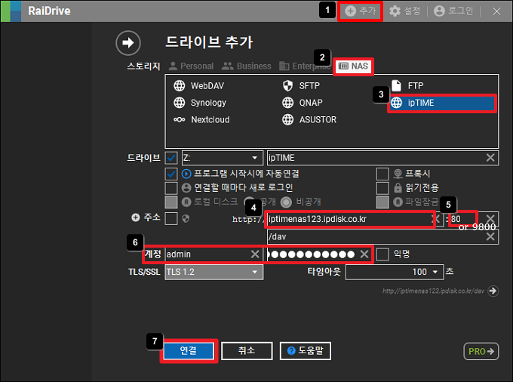Click the shield icon in the 주소 row
Image resolution: width=513 pixels, height=382 pixels.
[186, 219]
